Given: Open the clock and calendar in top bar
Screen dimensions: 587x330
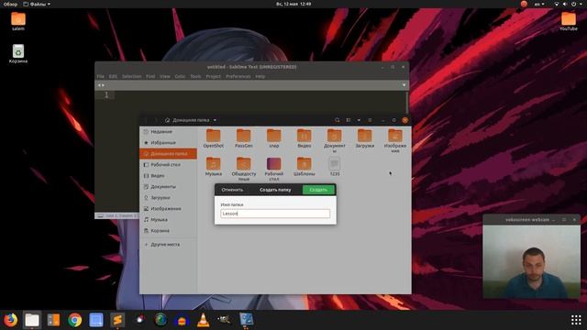Looking at the screenshot, I should tap(293, 4).
